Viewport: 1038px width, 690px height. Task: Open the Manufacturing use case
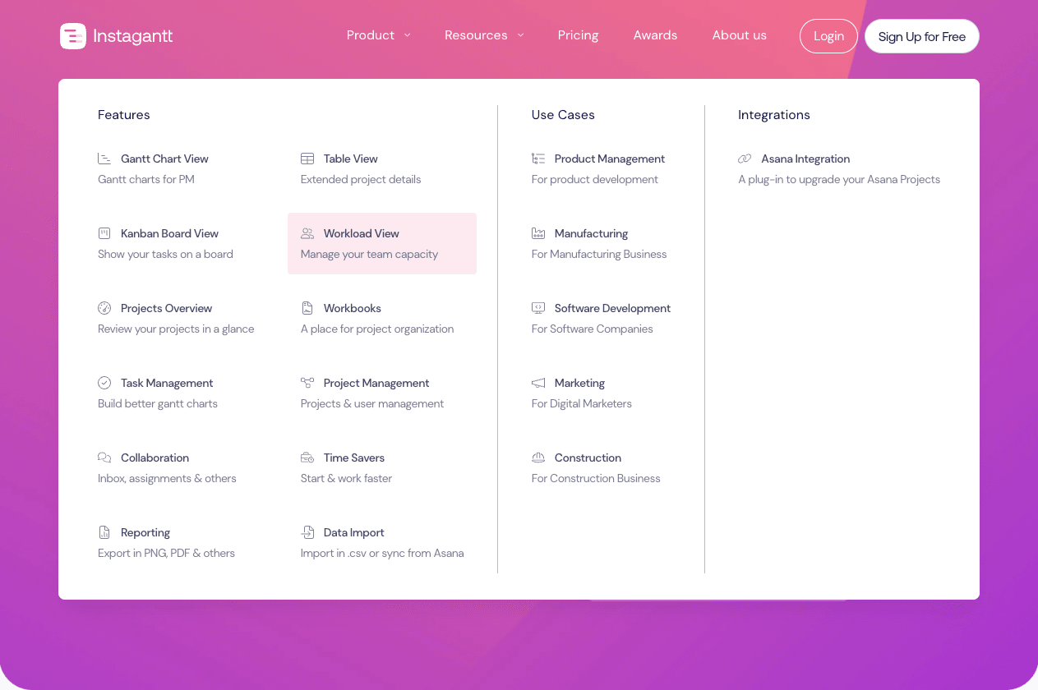(591, 233)
